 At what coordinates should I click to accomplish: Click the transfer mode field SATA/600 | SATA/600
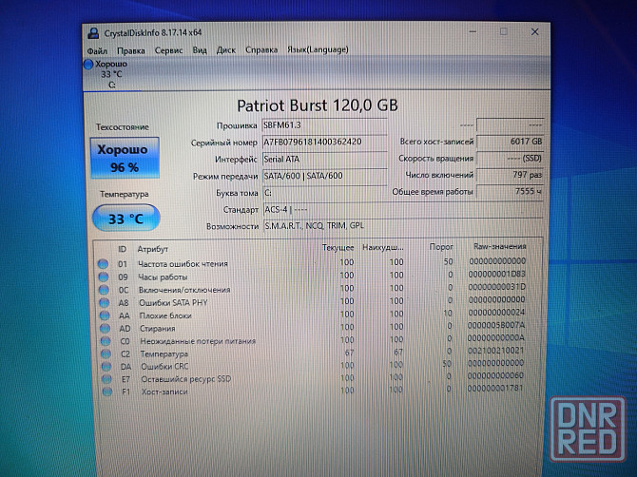324,176
